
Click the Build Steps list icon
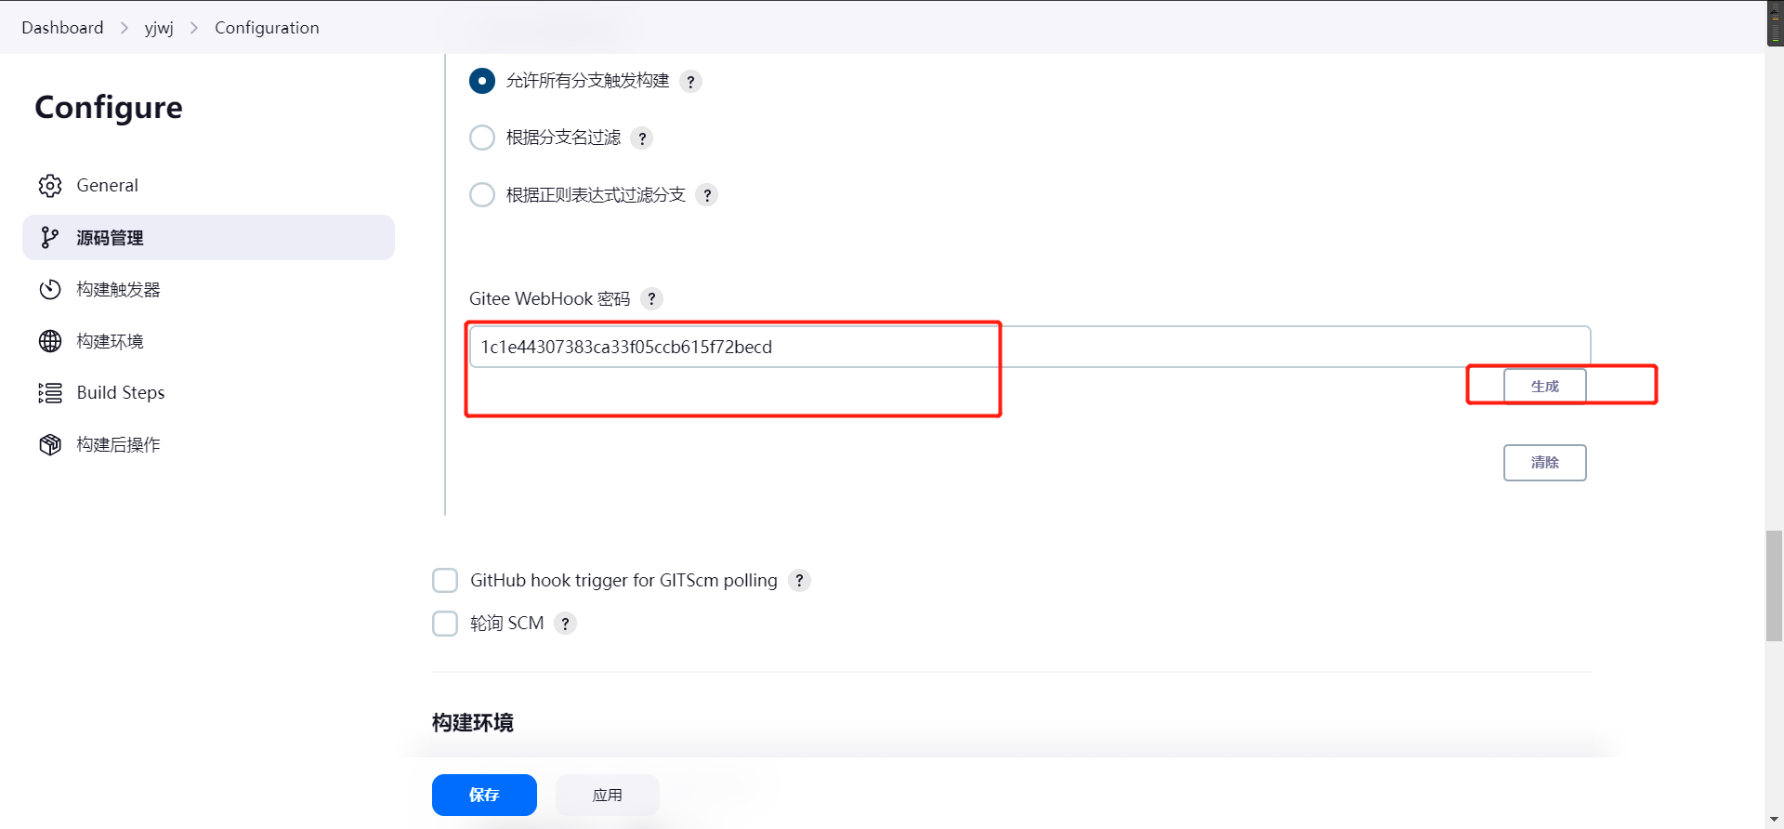pos(50,393)
